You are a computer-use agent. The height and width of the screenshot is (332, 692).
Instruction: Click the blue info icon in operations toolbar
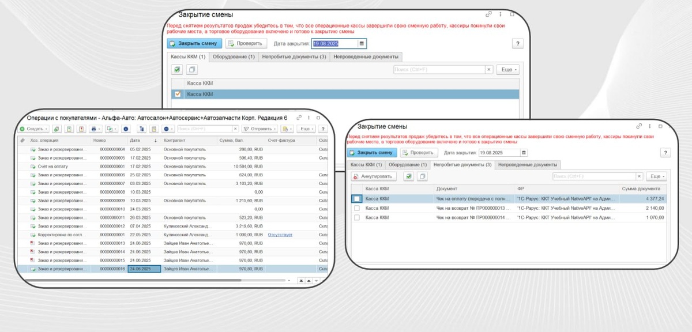point(126,129)
